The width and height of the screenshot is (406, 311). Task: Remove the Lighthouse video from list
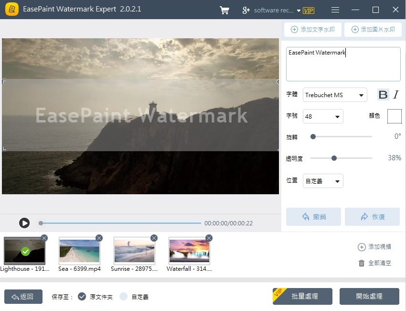click(x=44, y=238)
